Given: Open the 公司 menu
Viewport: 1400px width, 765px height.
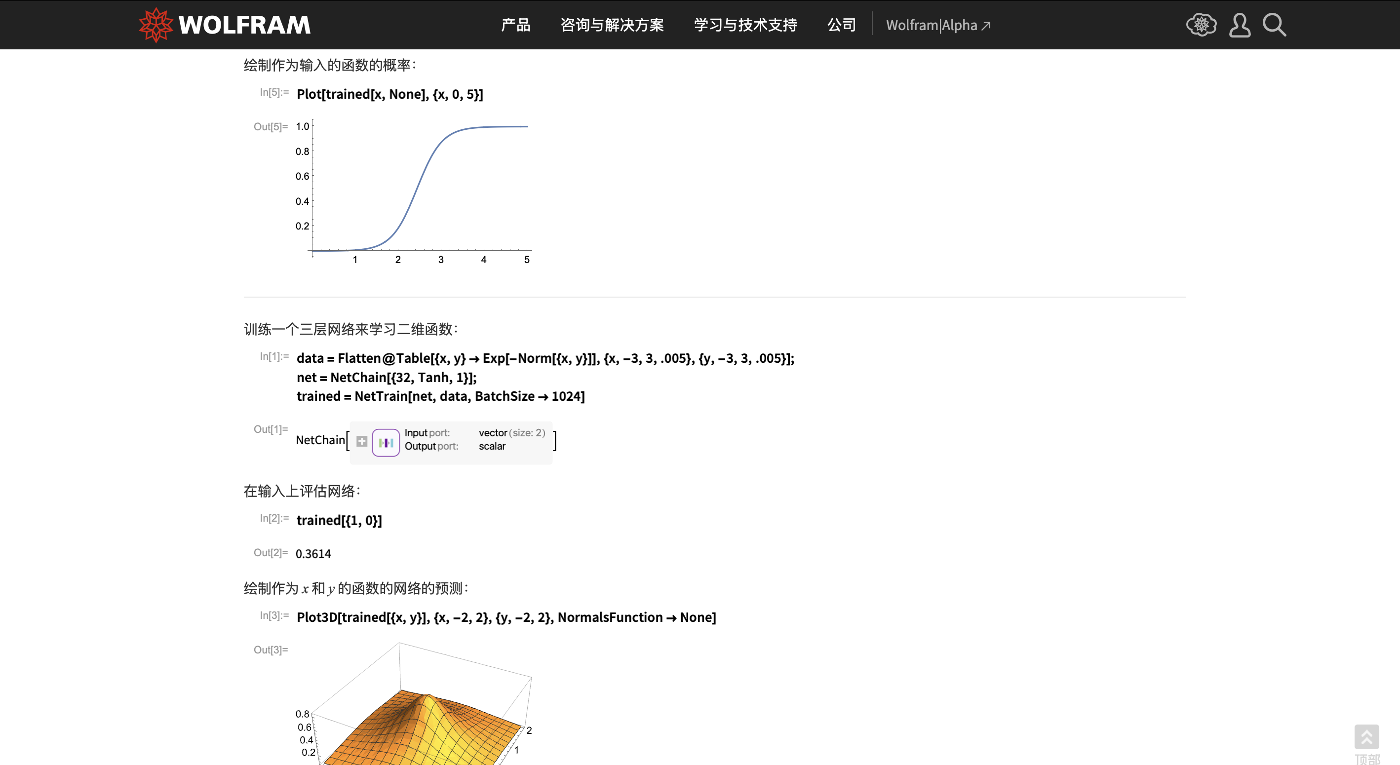Looking at the screenshot, I should click(841, 25).
